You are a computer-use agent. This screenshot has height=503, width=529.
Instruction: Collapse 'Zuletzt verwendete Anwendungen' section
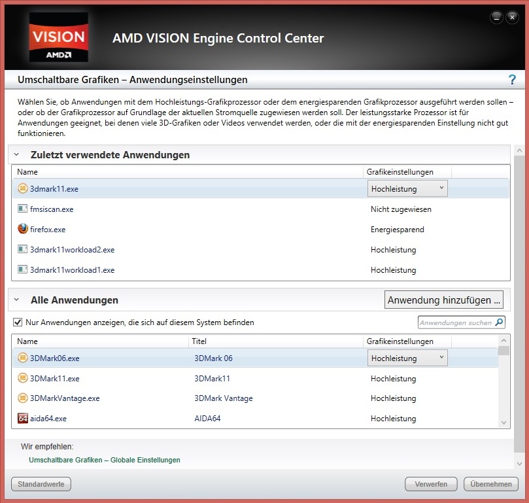click(x=16, y=154)
